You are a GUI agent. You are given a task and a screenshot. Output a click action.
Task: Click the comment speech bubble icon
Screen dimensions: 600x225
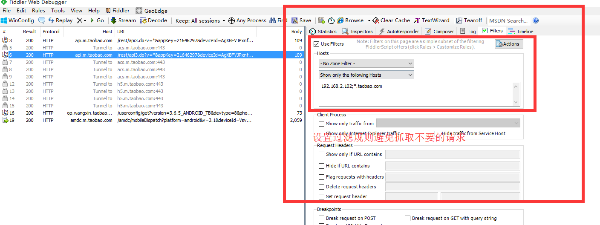(42, 20)
